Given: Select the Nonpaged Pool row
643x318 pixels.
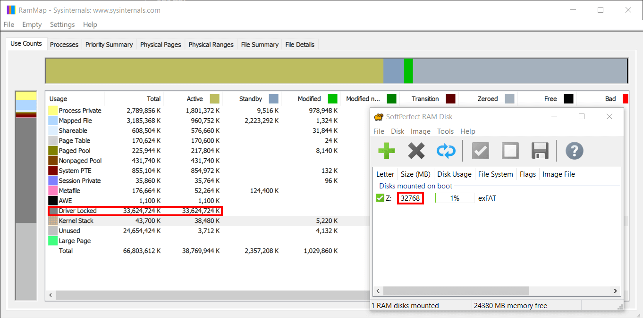Looking at the screenshot, I should tap(208, 161).
